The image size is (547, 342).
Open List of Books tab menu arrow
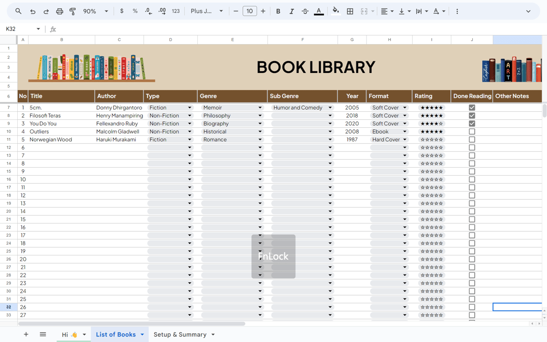click(142, 335)
